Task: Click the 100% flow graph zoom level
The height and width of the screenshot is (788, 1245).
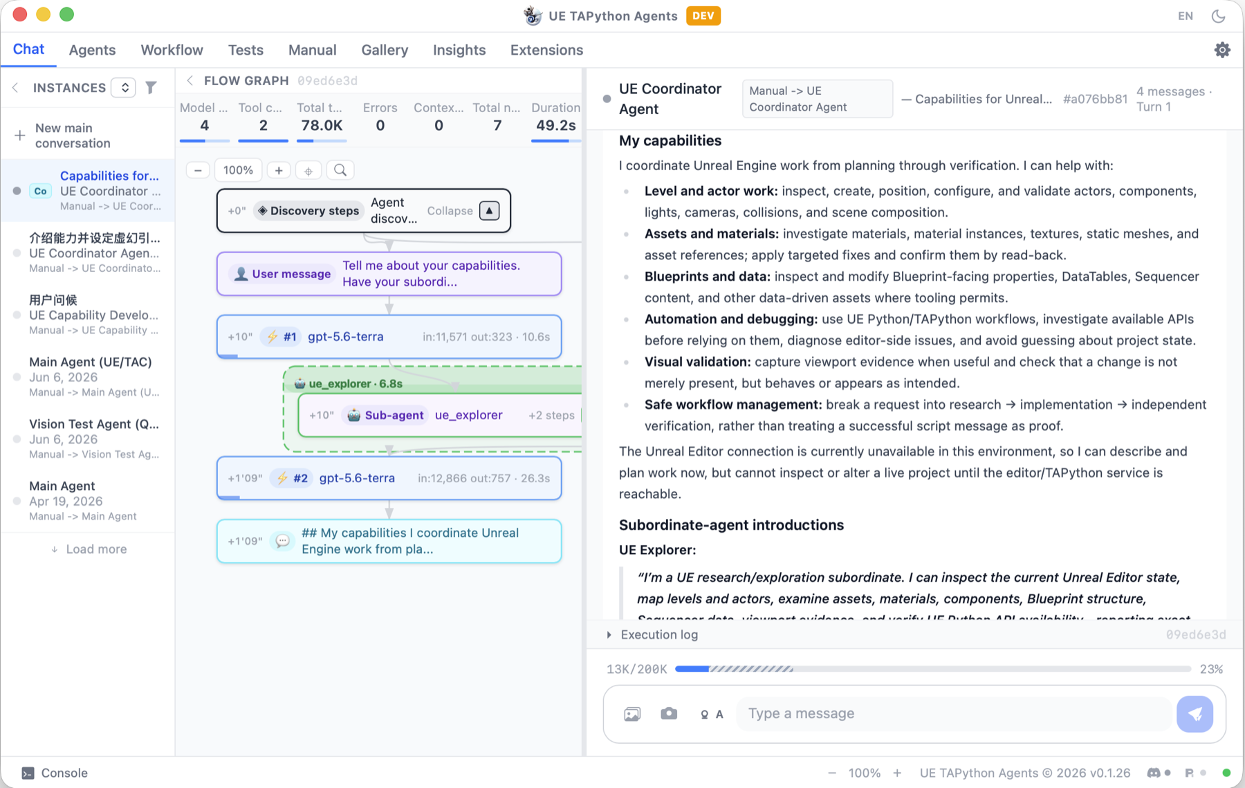Action: pos(238,170)
